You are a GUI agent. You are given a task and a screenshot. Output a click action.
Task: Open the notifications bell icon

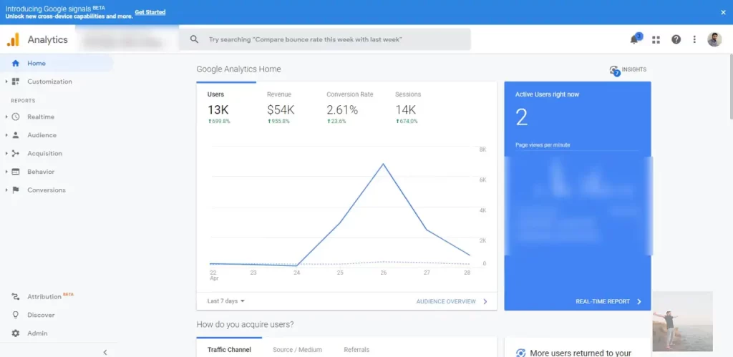[x=634, y=39]
